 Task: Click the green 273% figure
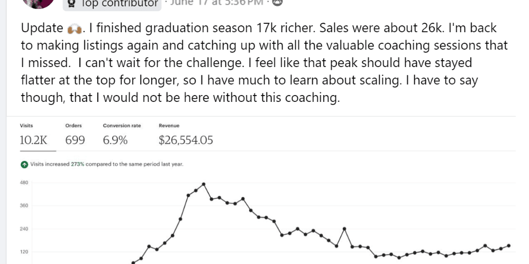(x=77, y=164)
